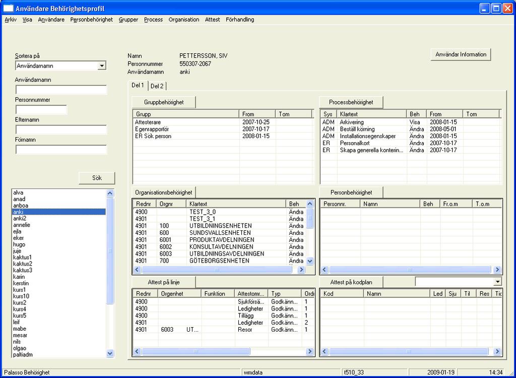Click the Personbehörighet panel button
516x378 pixels.
pos(351,193)
